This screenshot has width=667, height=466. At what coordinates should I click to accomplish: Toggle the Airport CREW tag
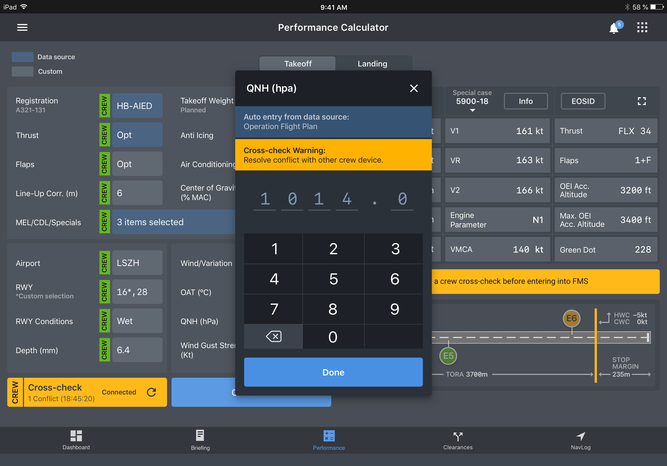[104, 263]
